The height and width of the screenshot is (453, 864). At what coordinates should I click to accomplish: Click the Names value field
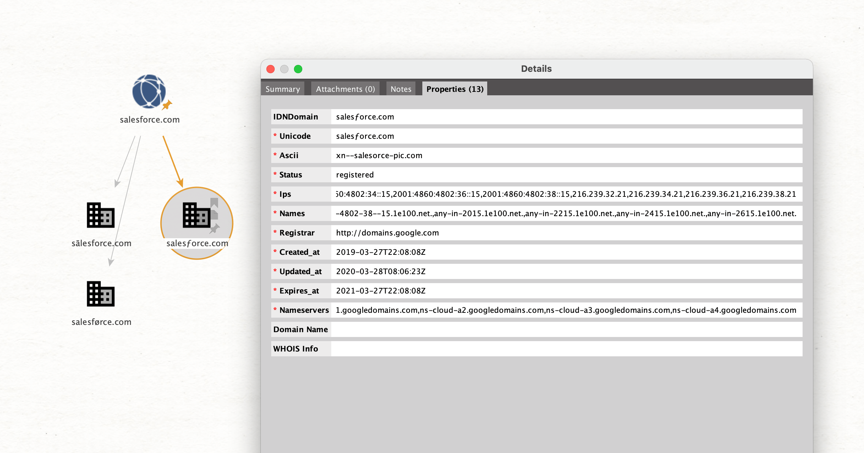pyautogui.click(x=567, y=213)
